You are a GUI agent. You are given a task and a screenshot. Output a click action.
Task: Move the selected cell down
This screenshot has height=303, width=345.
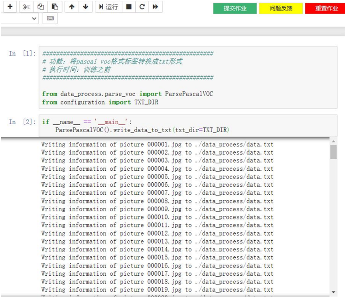[86, 7]
